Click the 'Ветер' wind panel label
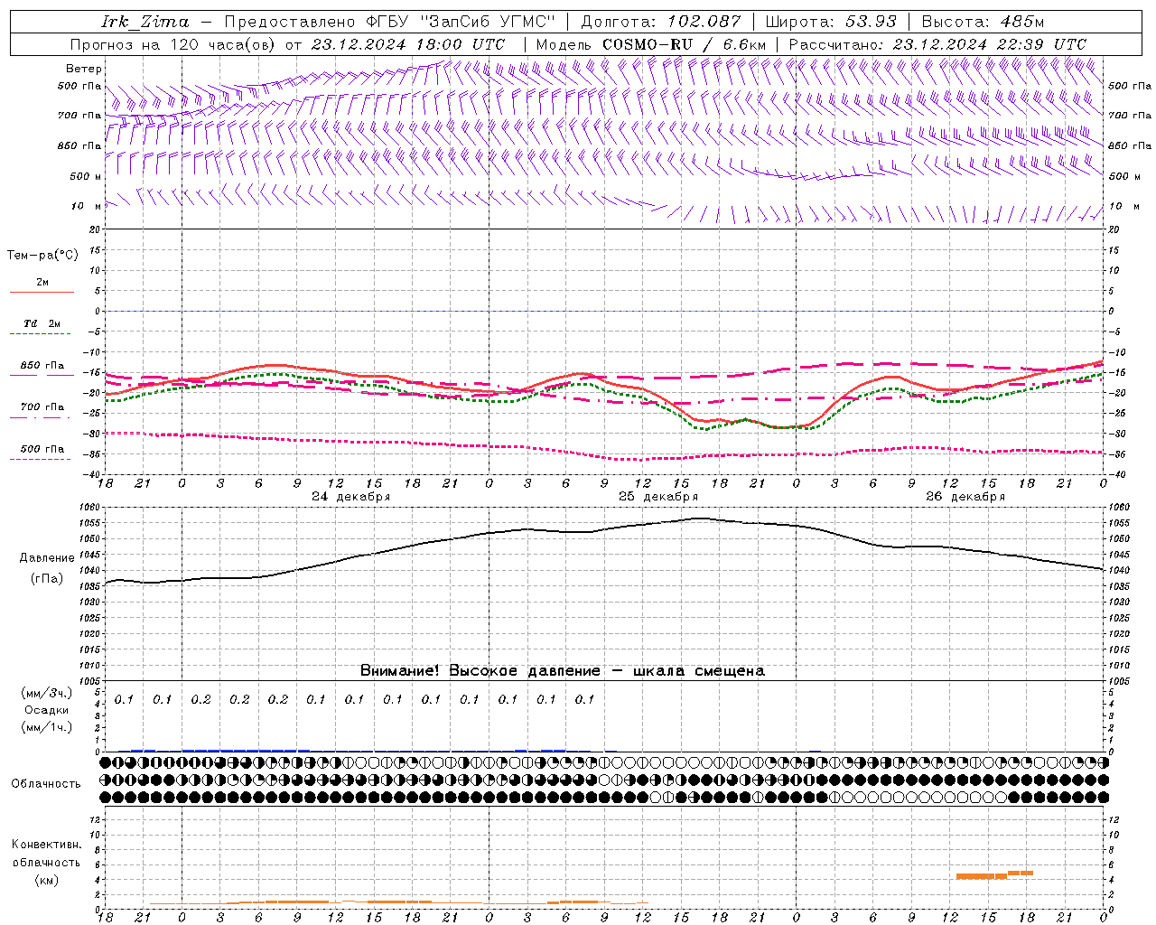The image size is (1156, 925). click(x=84, y=69)
